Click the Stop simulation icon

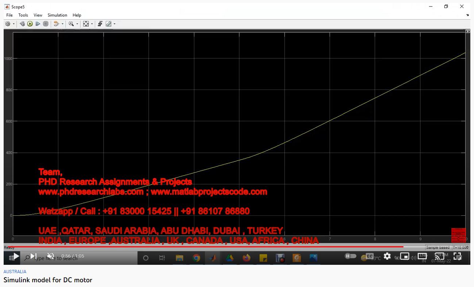[x=46, y=24]
